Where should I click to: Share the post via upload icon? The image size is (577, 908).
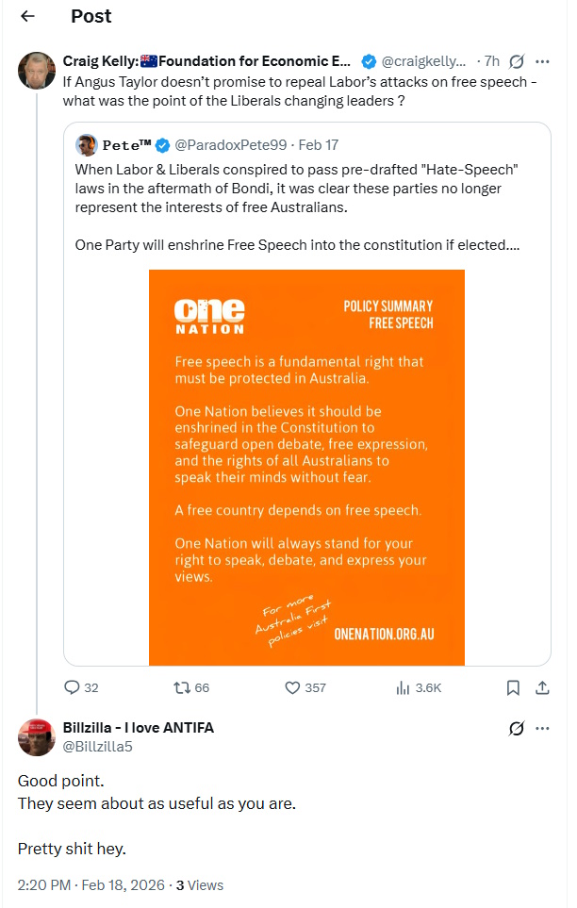(542, 687)
